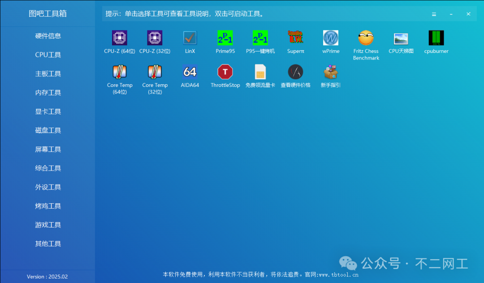Switch to 烤鸡工具 category
This screenshot has width=484, height=283.
48,206
